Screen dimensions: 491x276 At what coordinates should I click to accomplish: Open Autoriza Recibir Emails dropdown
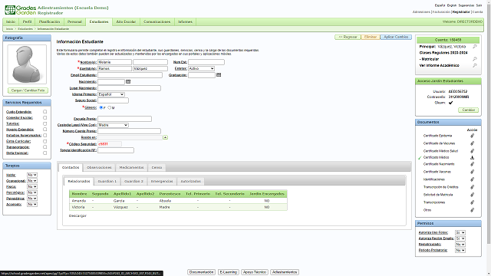pos(460,238)
